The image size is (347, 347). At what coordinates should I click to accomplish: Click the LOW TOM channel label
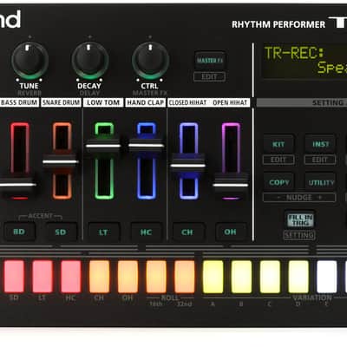103,102
